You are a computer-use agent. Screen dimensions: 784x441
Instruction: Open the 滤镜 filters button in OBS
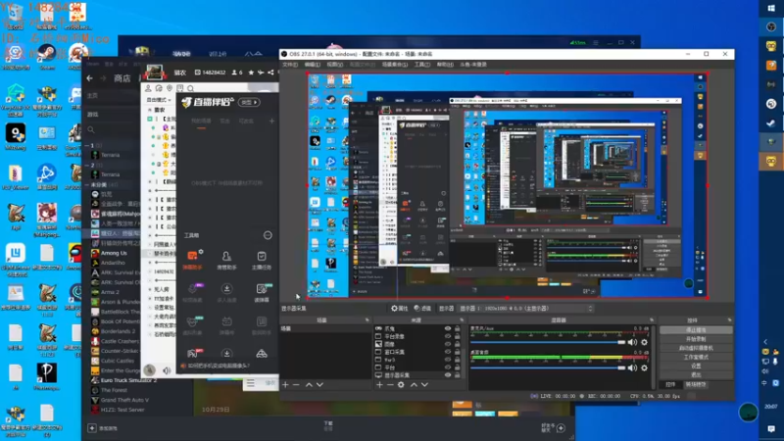coord(422,309)
